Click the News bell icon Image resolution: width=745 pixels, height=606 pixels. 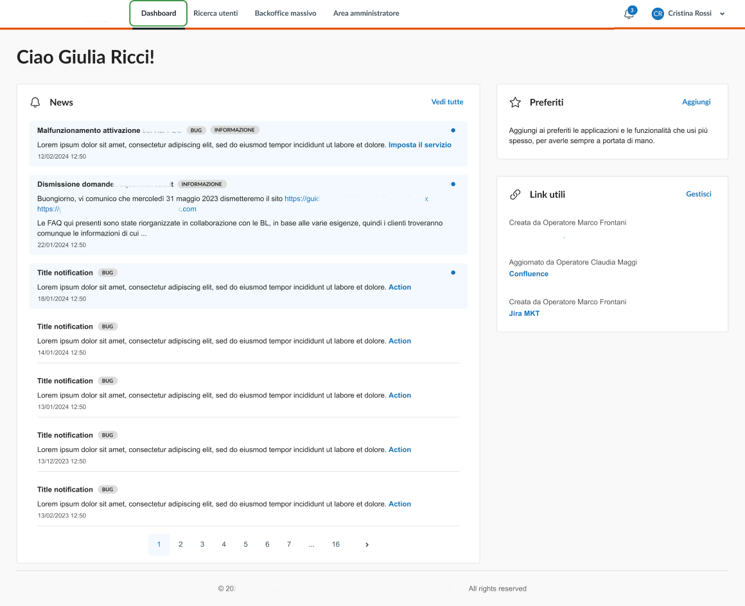pos(35,103)
